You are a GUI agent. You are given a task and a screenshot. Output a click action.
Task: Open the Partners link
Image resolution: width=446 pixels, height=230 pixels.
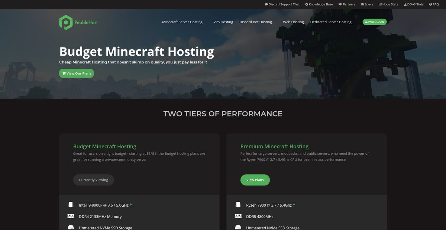click(347, 4)
